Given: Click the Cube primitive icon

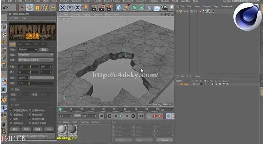Looking at the screenshot, I should click(x=119, y=8).
